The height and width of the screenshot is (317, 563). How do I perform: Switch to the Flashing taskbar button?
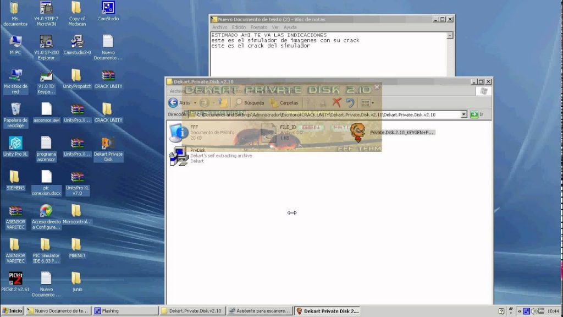pyautogui.click(x=125, y=311)
